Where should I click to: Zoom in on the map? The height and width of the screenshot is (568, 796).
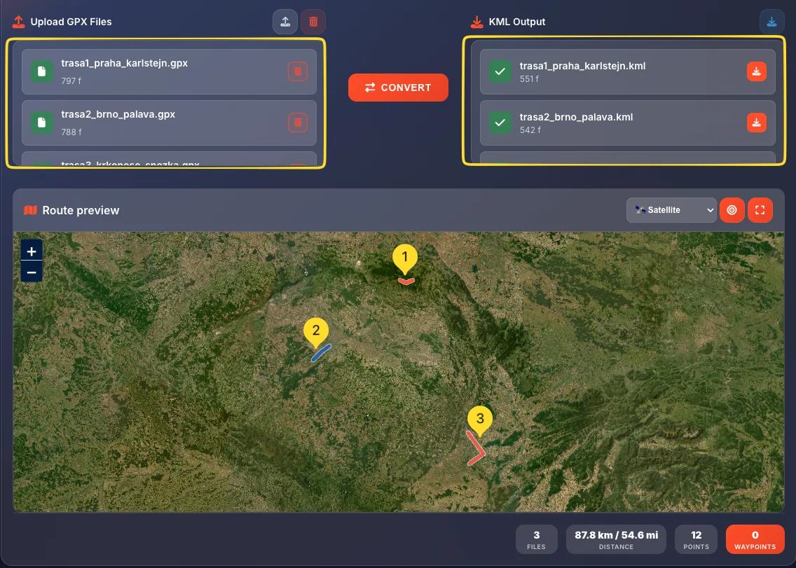click(x=32, y=251)
